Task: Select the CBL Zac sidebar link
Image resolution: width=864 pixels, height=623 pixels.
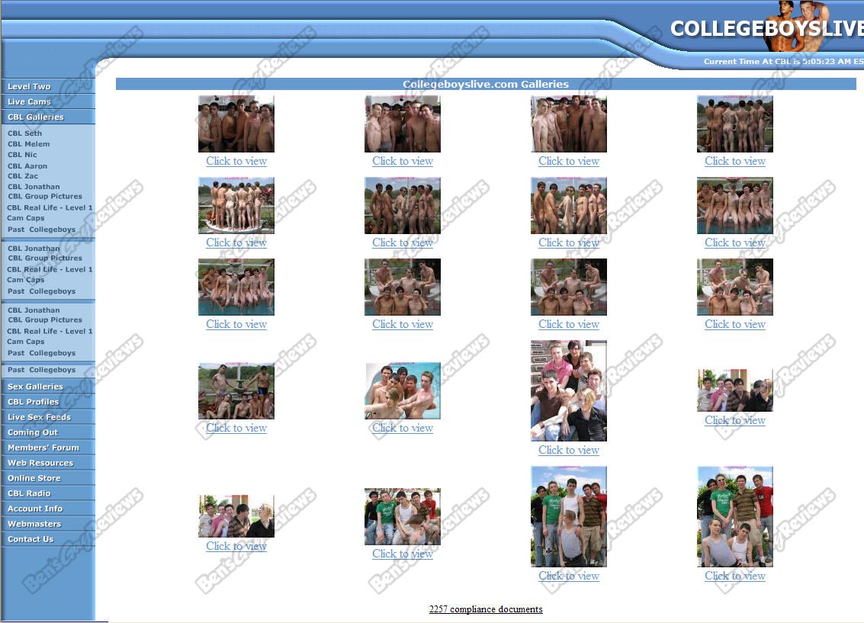Action: coord(23,176)
